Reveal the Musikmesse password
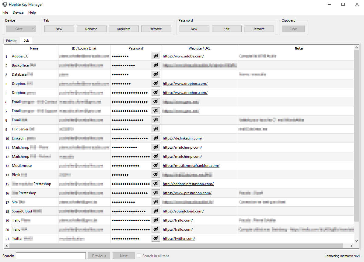This screenshot has height=262, width=364. point(156,166)
